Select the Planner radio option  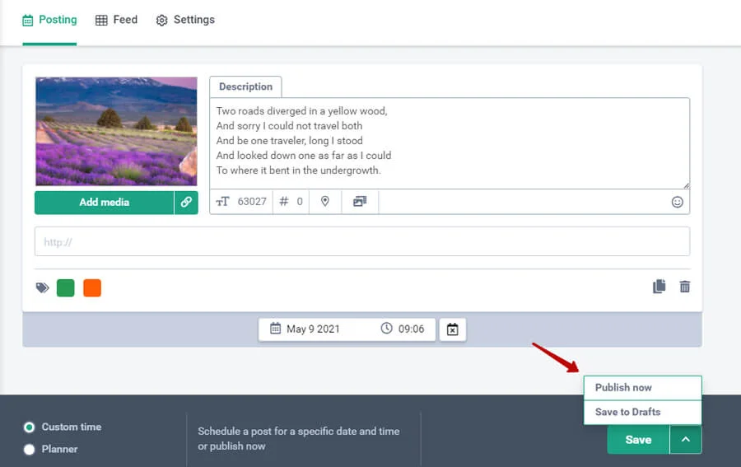[30, 449]
